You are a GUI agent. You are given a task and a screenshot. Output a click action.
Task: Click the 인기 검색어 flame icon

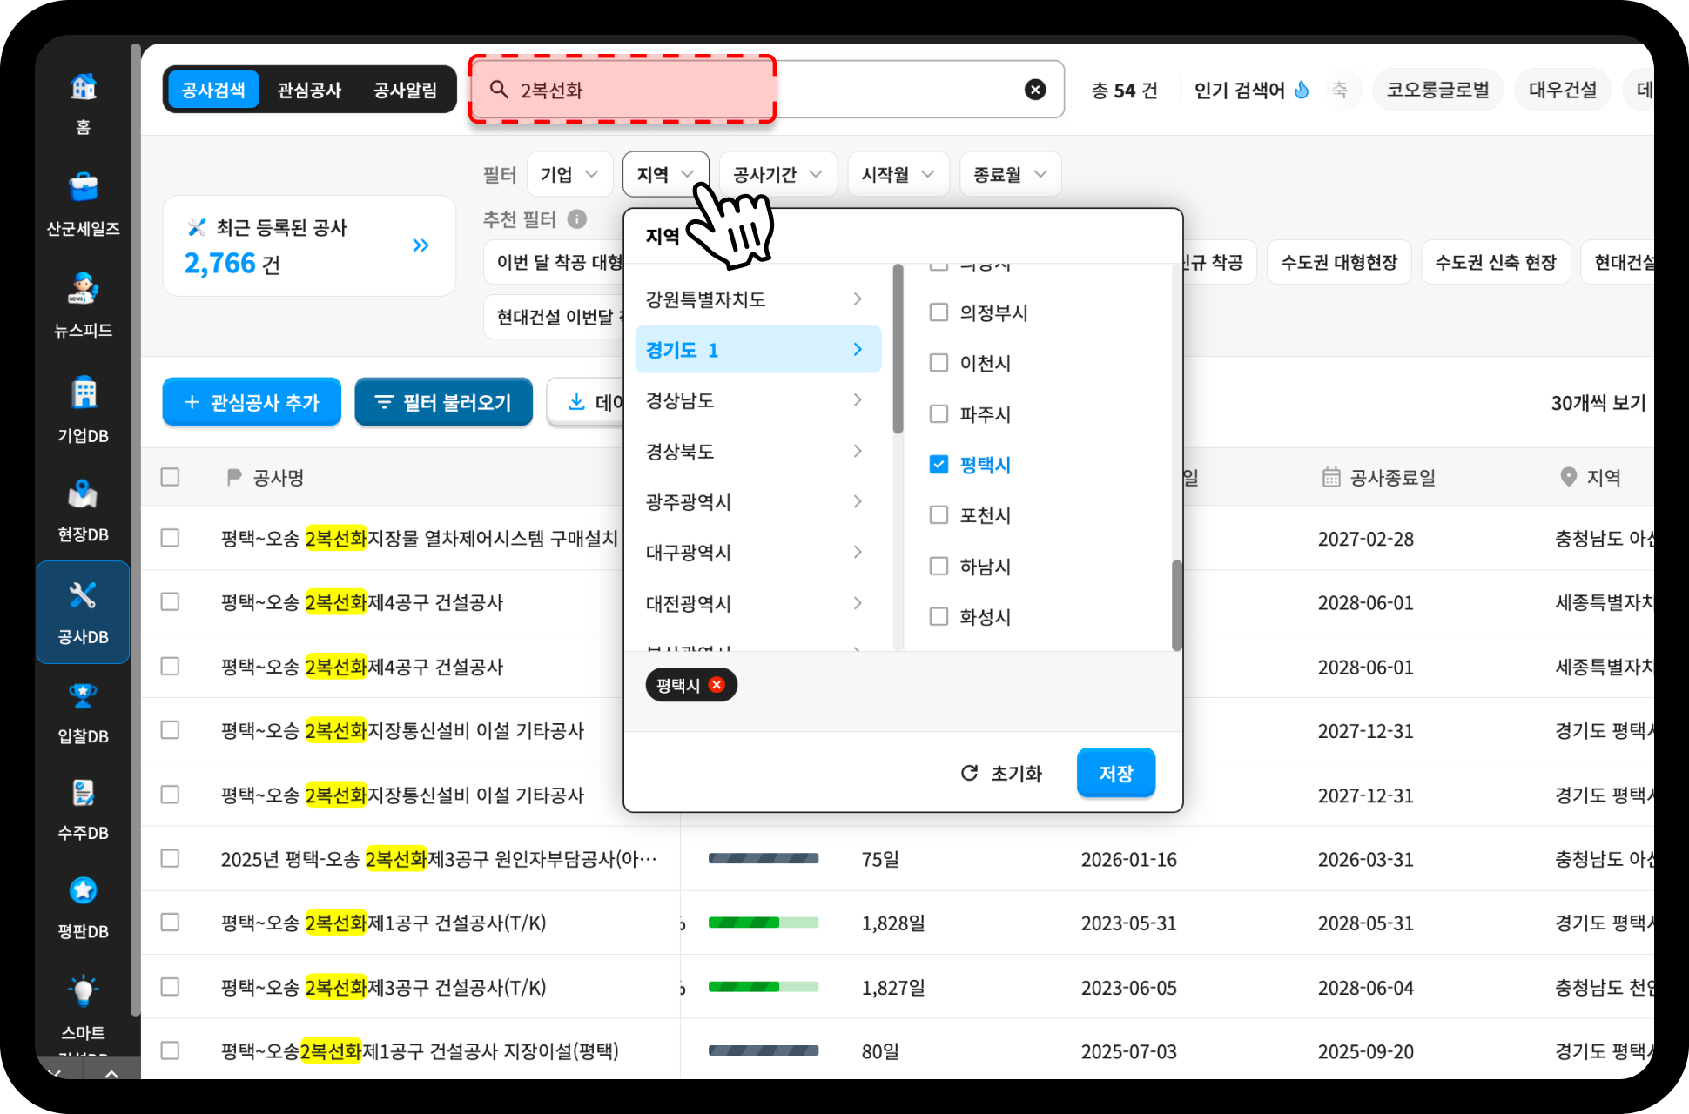pyautogui.click(x=1302, y=90)
